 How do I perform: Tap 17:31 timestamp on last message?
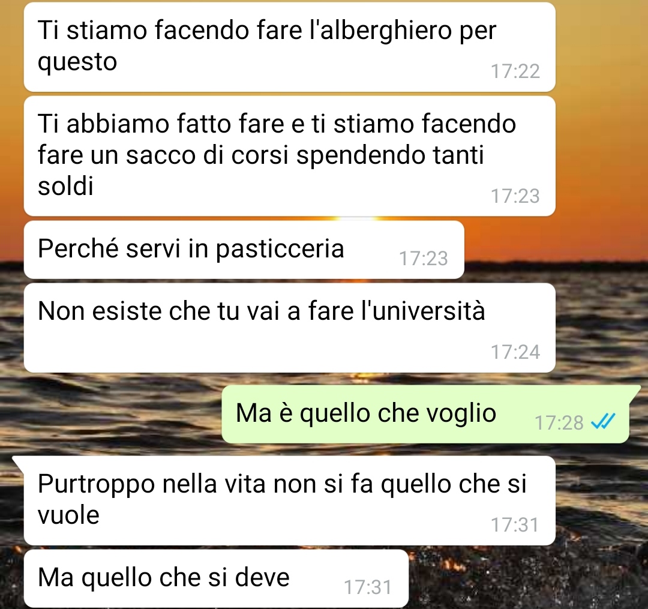coord(368,587)
